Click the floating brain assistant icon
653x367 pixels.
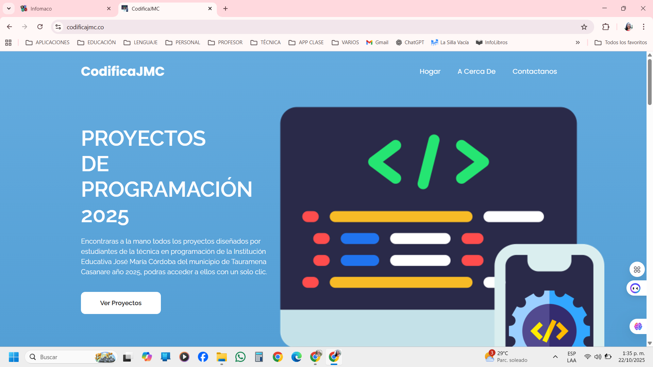click(638, 326)
